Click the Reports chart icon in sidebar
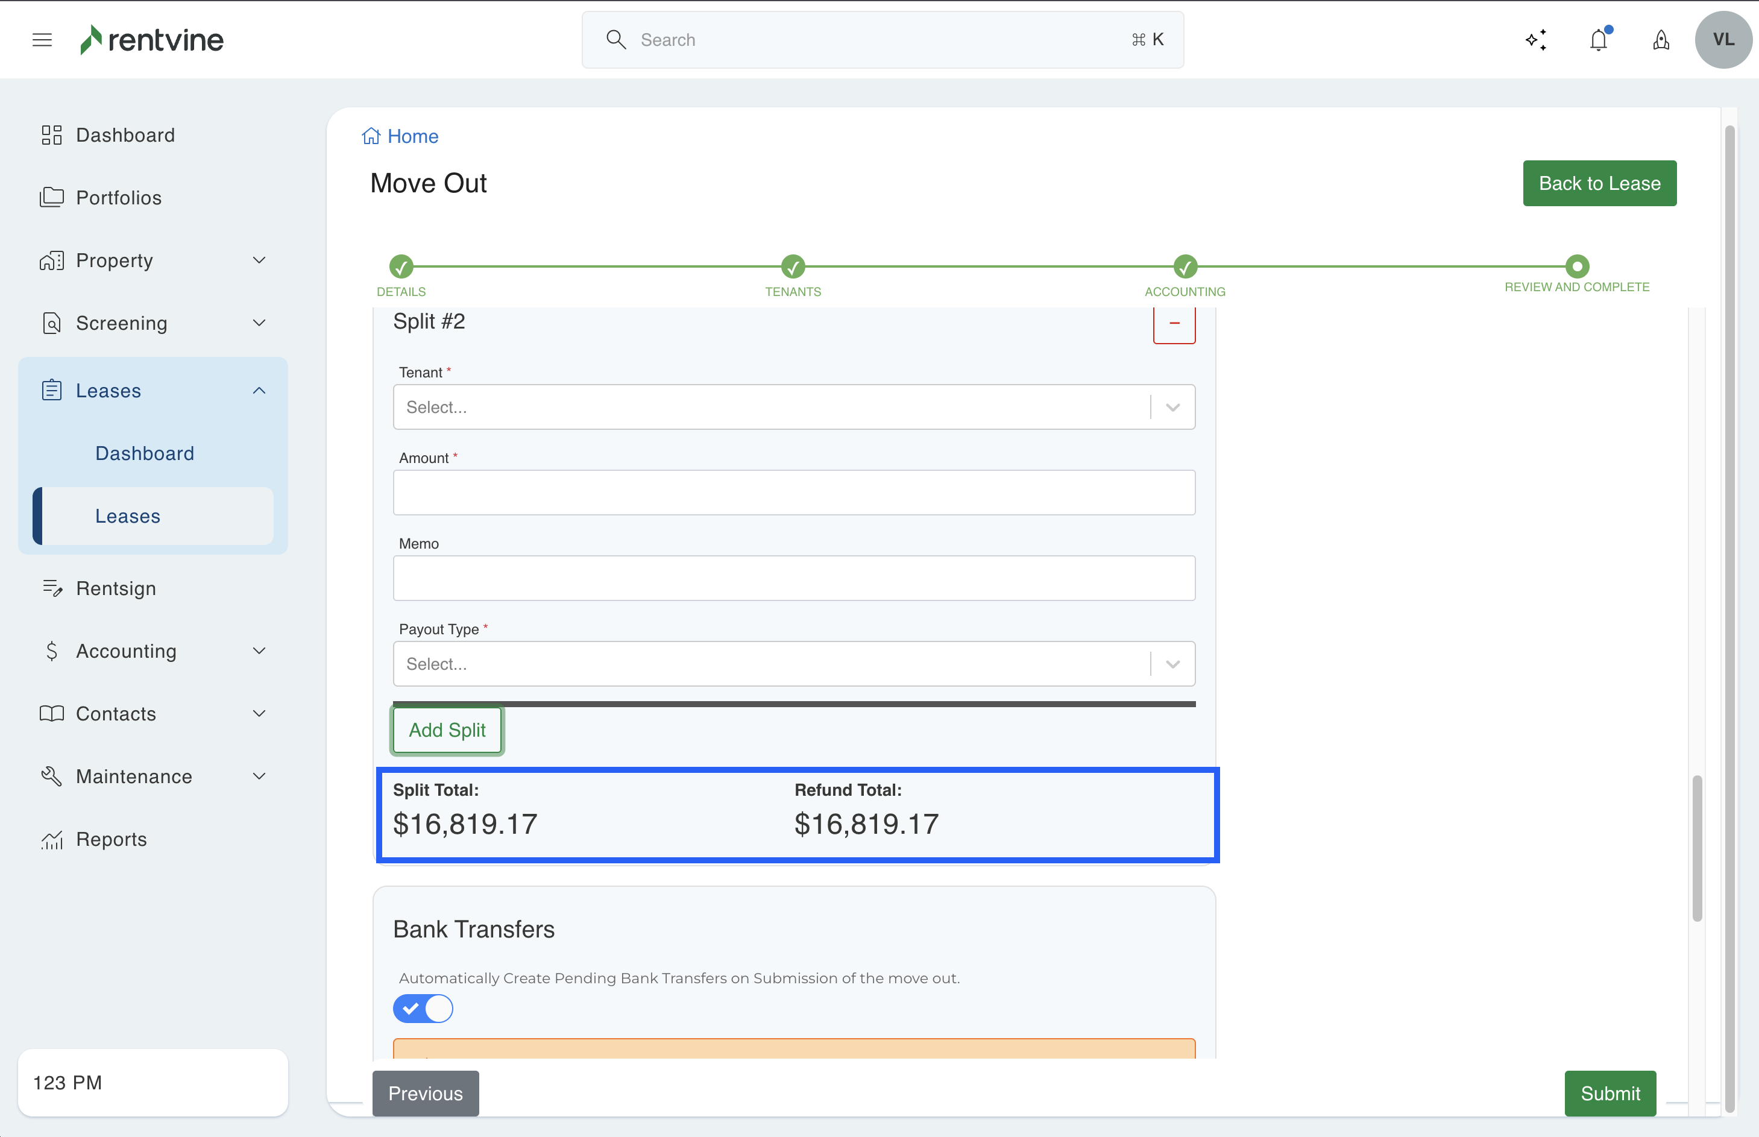Screen dimensions: 1759x1137 (x=52, y=839)
